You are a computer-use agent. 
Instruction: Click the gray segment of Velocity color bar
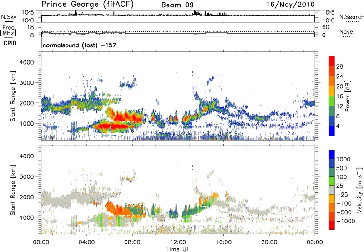click(332, 190)
